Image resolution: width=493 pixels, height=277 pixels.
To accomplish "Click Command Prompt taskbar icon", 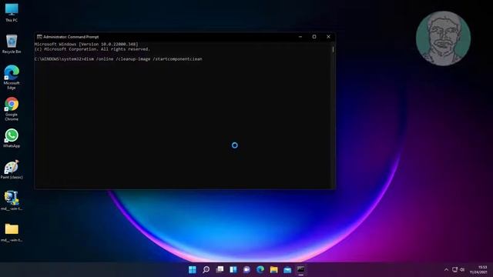I will (301, 269).
